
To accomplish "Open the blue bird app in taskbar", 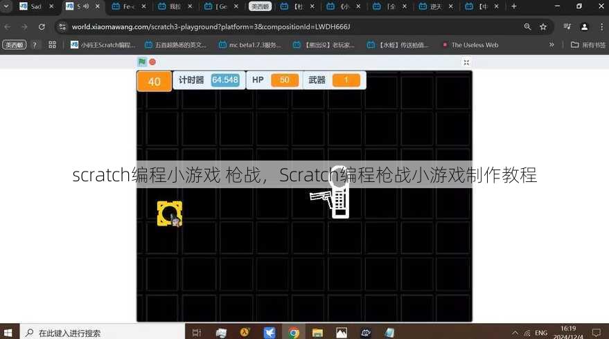I will click(269, 333).
